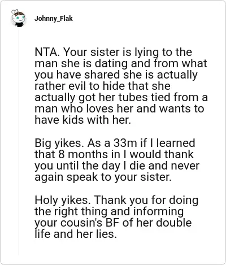226x265 pixels.
Task: Visit the Johnny_Flak user profile link
Action: pyautogui.click(x=54, y=19)
